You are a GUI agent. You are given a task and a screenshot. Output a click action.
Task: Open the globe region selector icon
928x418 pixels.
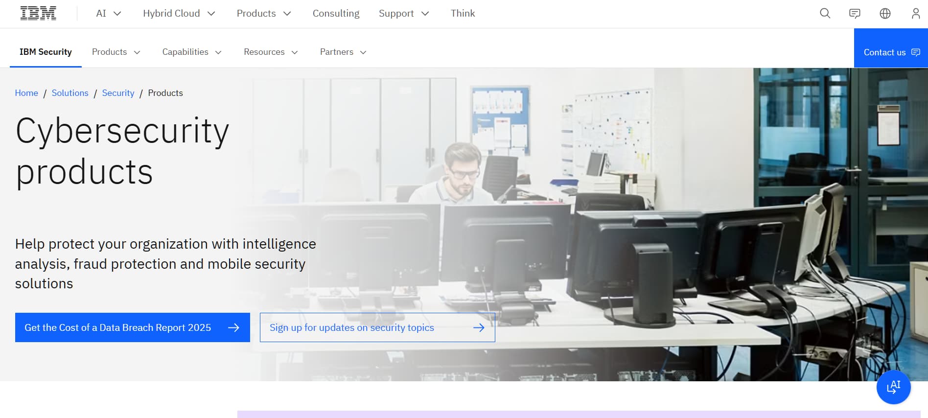(x=885, y=13)
